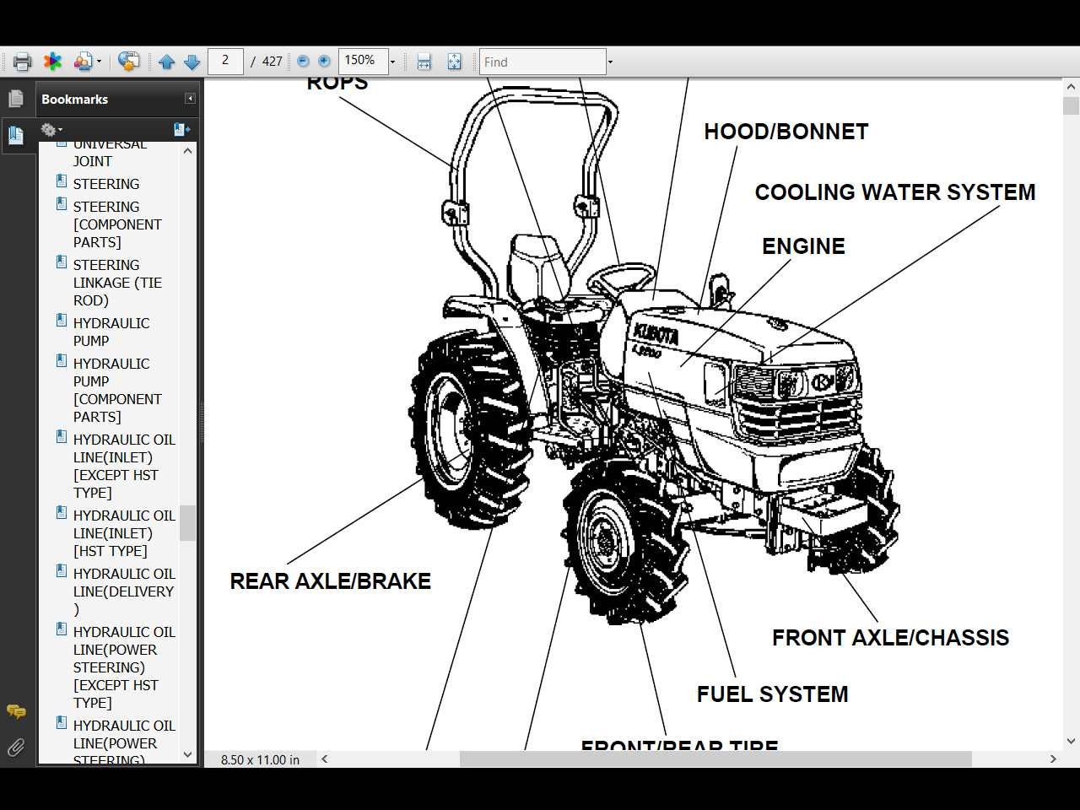The height and width of the screenshot is (810, 1080).
Task: Open the page thumbnails panel
Action: coord(17,98)
